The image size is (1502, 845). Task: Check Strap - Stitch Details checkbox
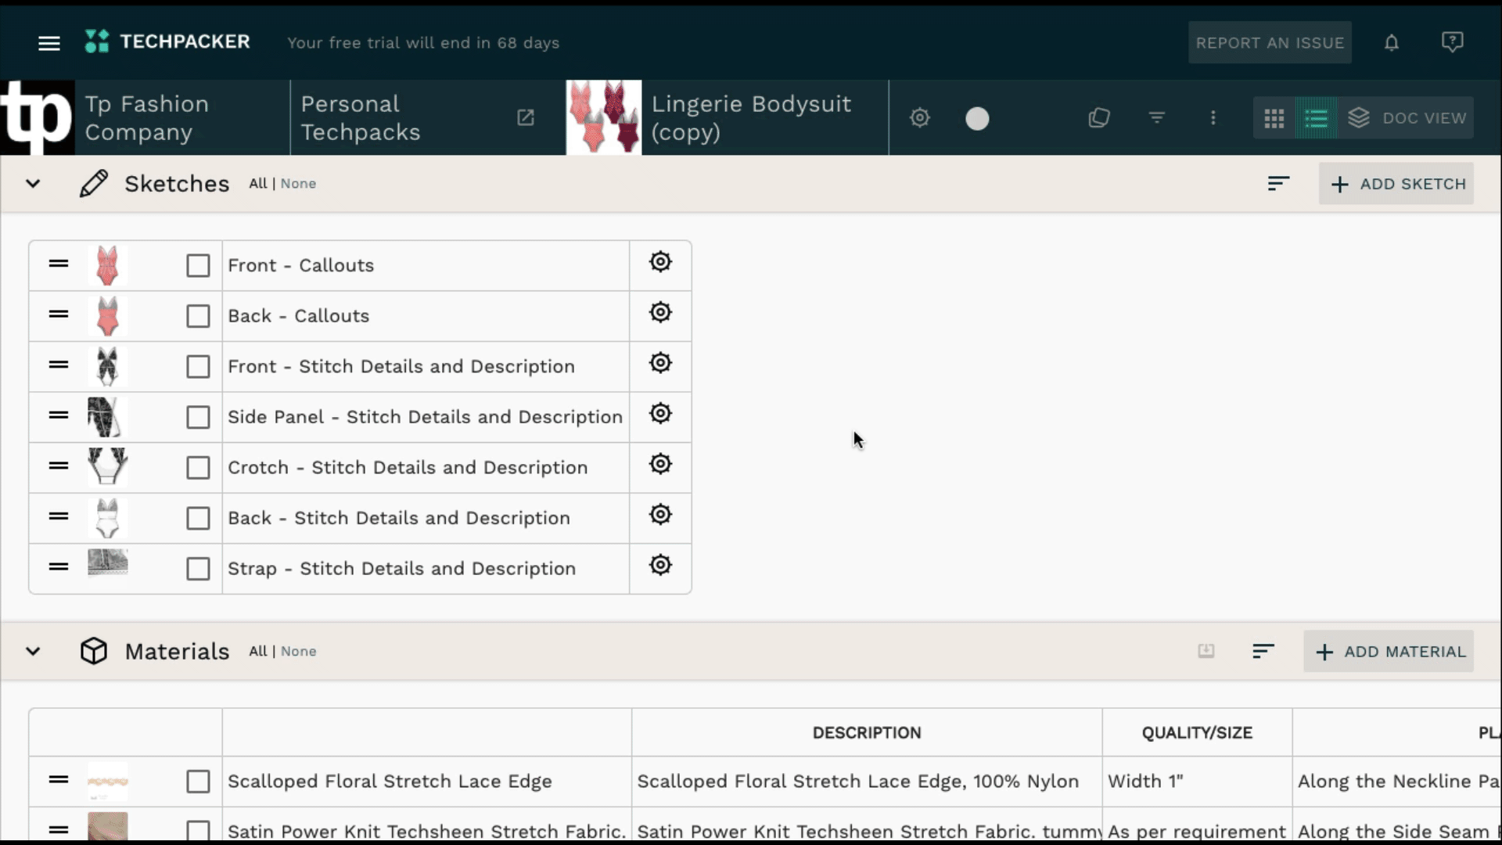198,569
